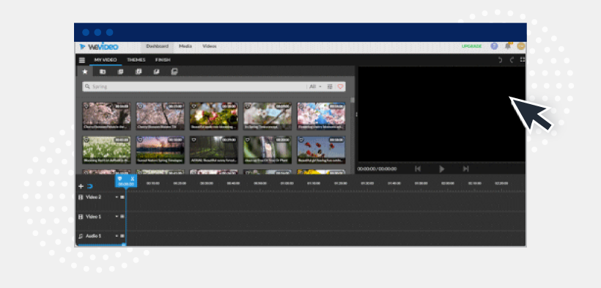
Task: Select the flowering cherry blossoms blue sky thumbnail
Action: tap(321, 117)
